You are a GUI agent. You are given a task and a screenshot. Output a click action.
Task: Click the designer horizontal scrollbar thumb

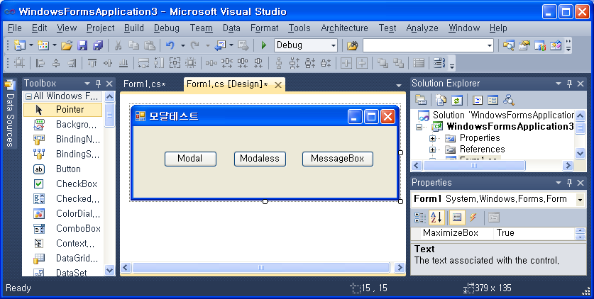point(261,268)
